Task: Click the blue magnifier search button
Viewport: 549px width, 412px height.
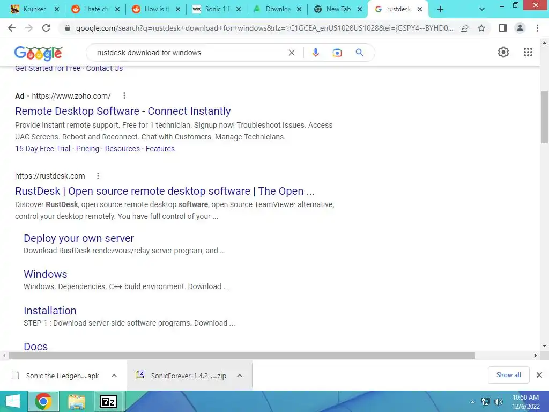Action: [359, 53]
